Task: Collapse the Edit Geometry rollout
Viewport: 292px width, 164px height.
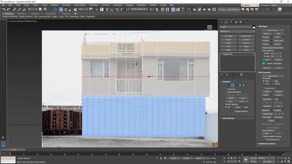Action: click(265, 72)
